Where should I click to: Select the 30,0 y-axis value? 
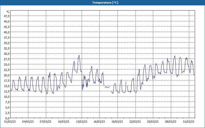click(7, 54)
